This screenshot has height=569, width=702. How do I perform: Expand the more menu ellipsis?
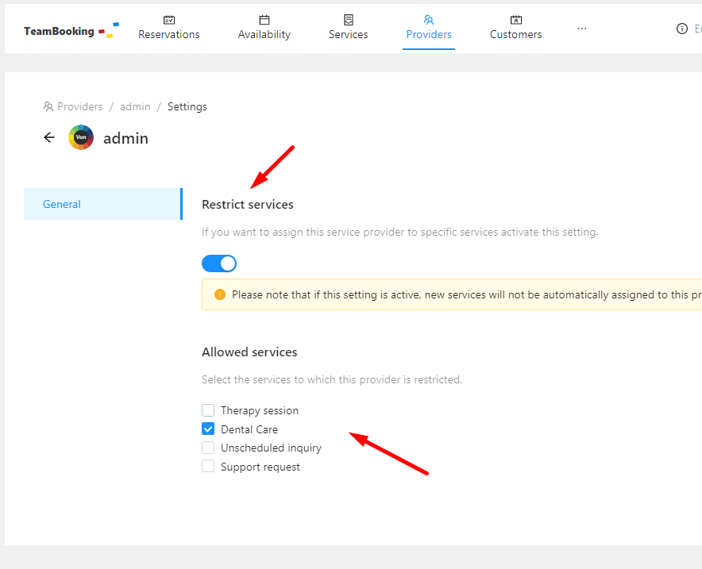pyautogui.click(x=582, y=29)
